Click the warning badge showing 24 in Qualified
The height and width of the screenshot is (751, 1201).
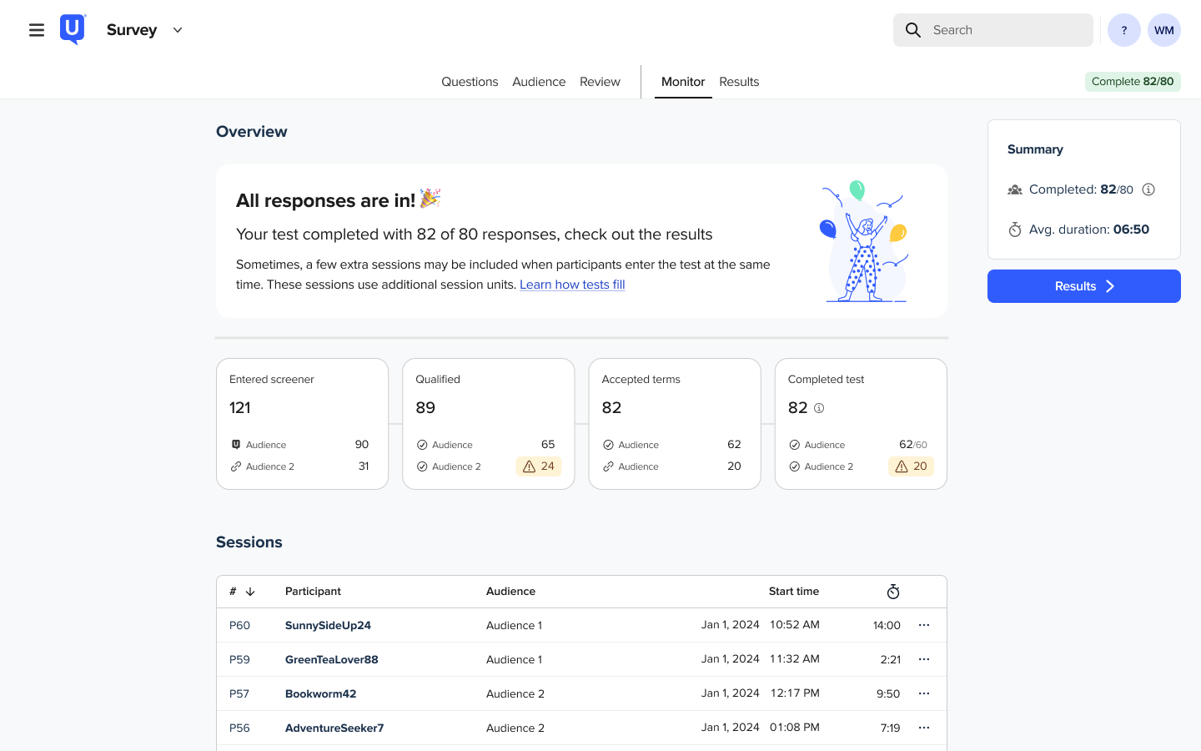click(x=539, y=466)
